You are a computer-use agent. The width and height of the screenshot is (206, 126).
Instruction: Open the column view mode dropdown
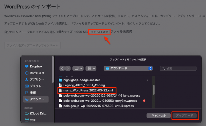pyautogui.click(x=78, y=68)
